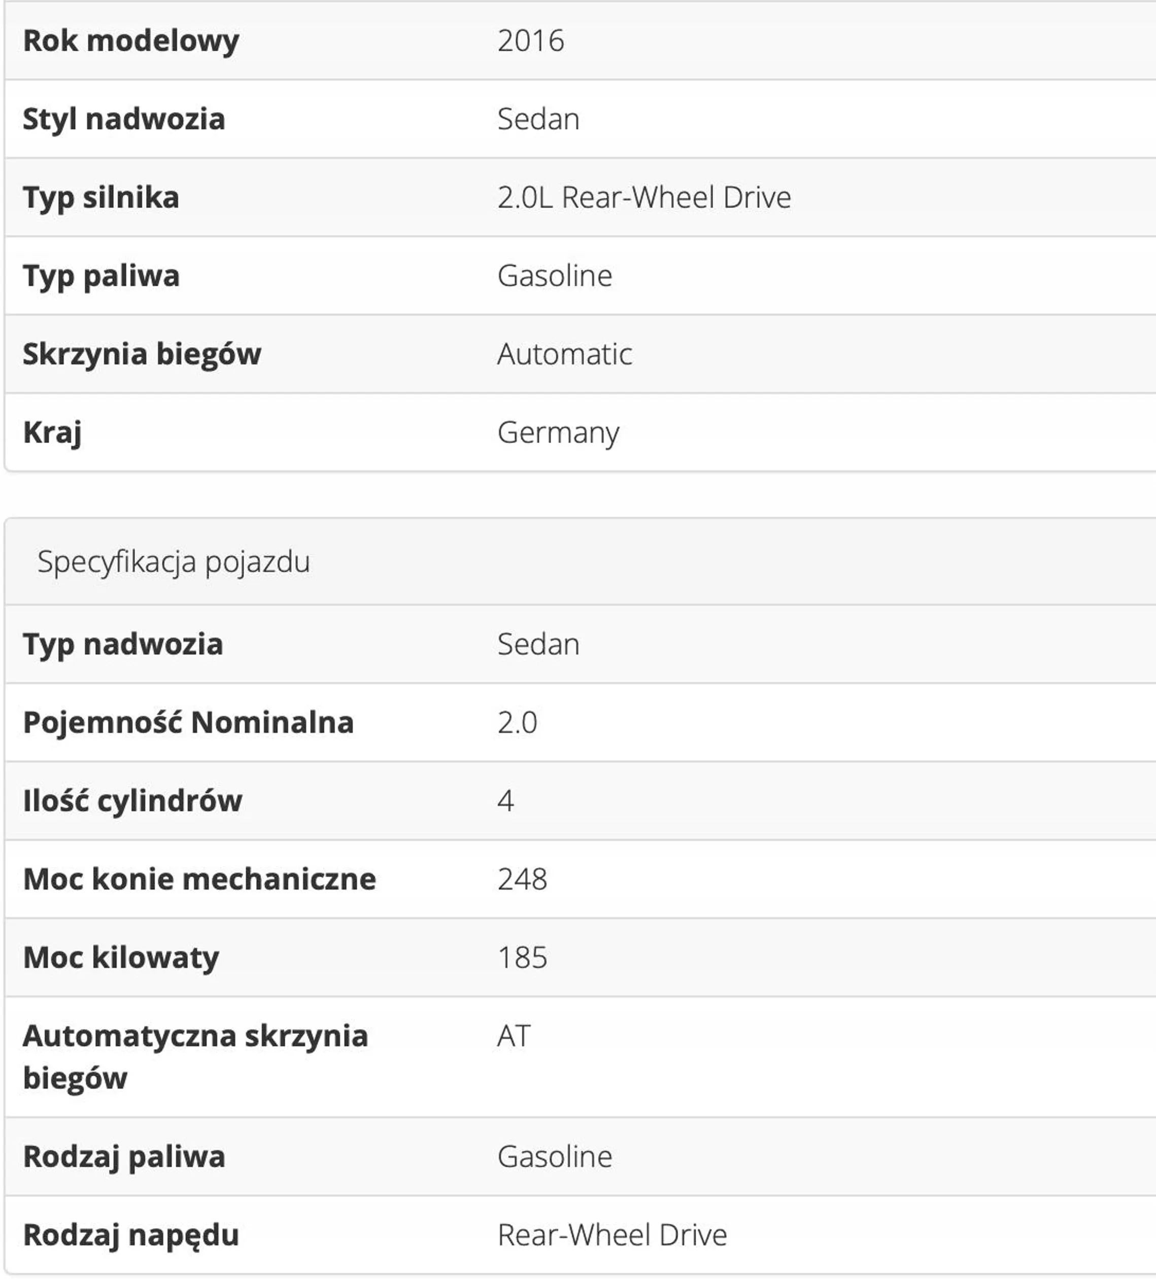The width and height of the screenshot is (1156, 1279).
Task: Select the Ilość cylindrów label
Action: tap(132, 801)
